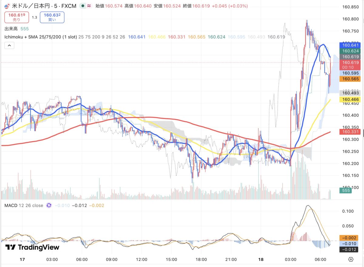364x267 pixels.
Task: Open chart settings via the bottom-right gear icon
Action: [x=351, y=259]
